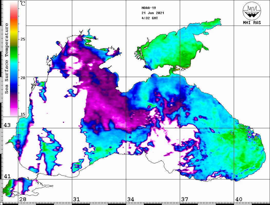Click the '4:32 GMT' time text
Screen dimensions: 270x205
150,18
